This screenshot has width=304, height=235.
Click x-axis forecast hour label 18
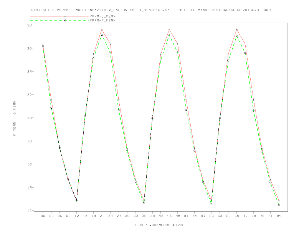[93, 216]
